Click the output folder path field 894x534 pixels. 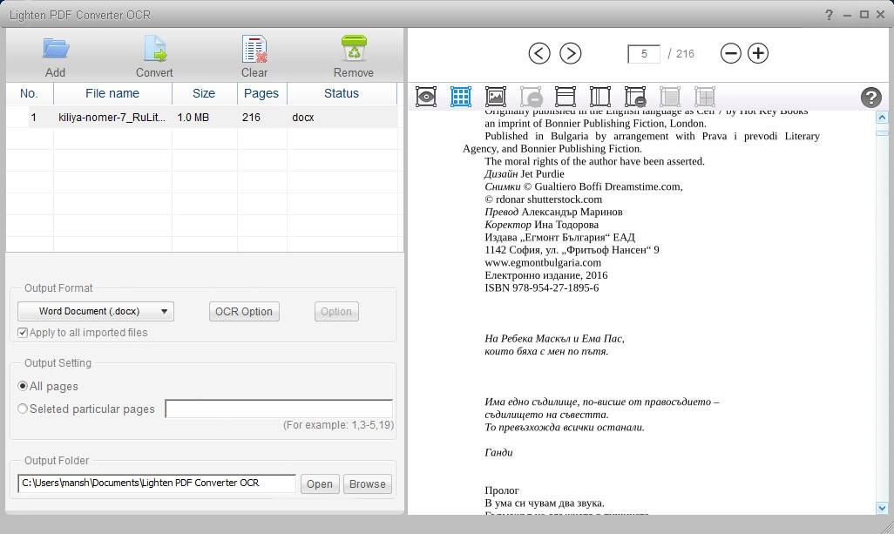coord(157,483)
